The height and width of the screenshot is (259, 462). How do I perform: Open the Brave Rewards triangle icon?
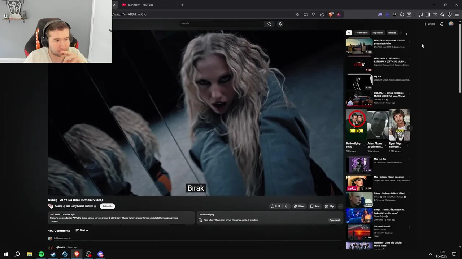click(x=339, y=14)
